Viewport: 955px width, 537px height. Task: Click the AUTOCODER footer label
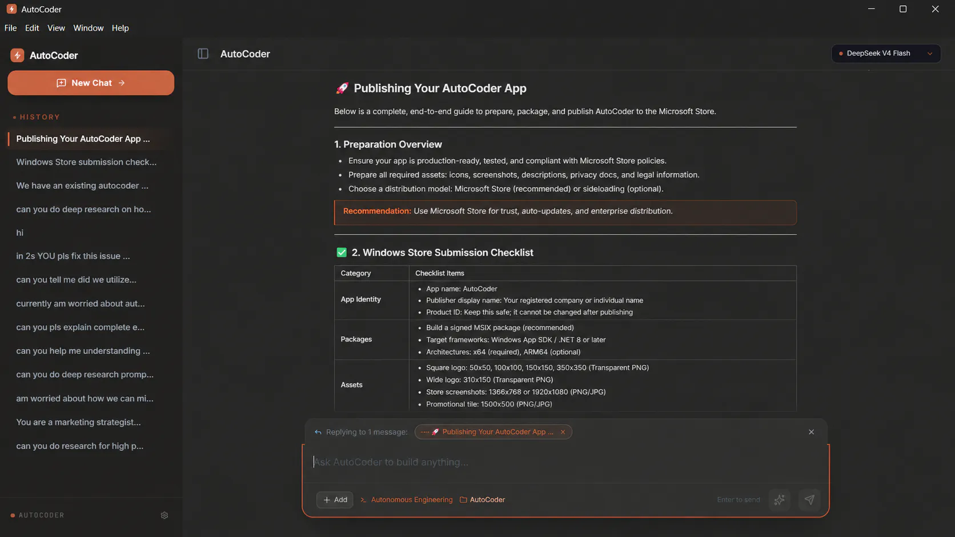41,515
